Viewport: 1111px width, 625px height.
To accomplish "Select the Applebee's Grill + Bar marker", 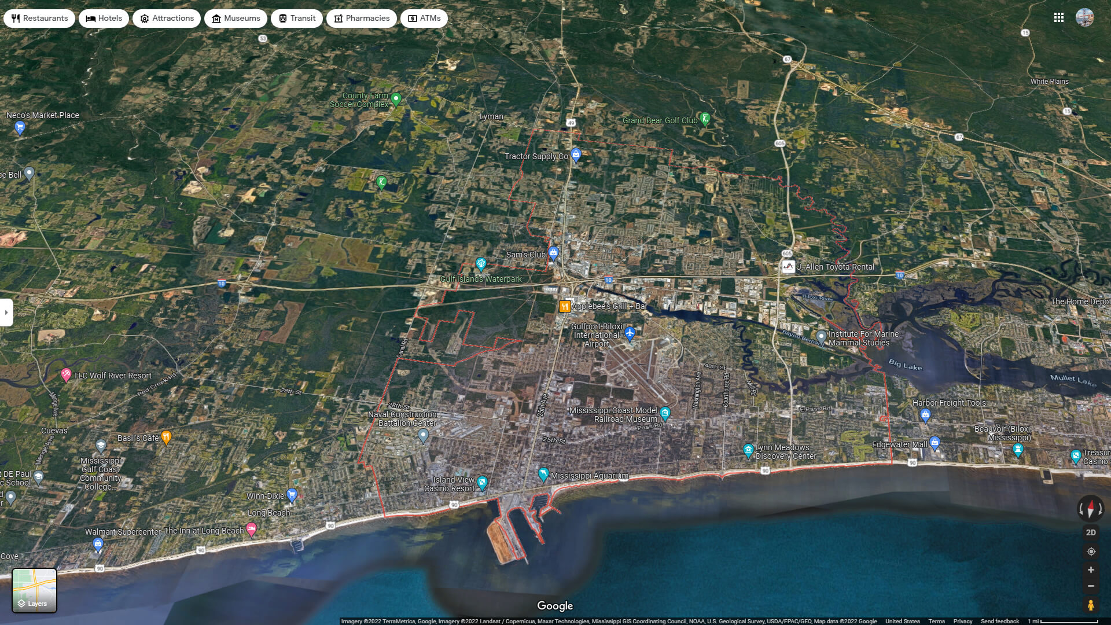I will [x=565, y=305].
